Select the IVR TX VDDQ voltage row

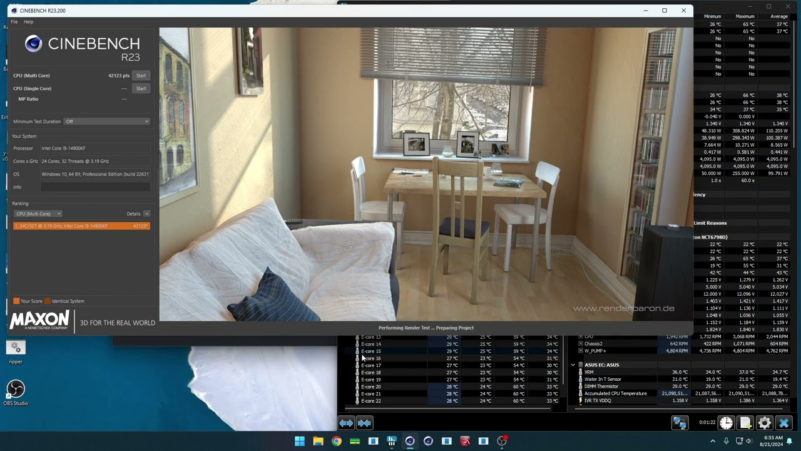683,401
